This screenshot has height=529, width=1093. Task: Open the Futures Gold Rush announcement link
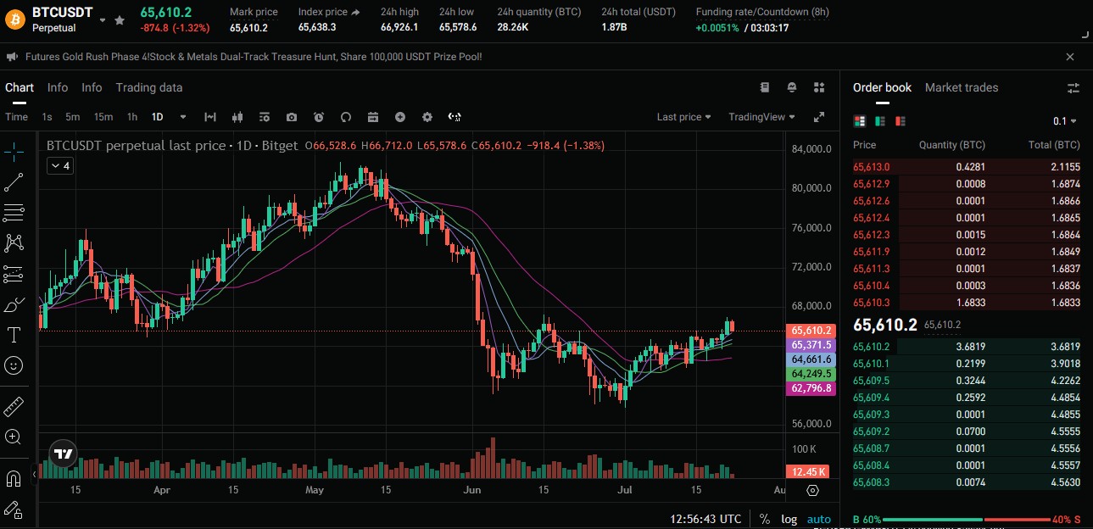(254, 57)
